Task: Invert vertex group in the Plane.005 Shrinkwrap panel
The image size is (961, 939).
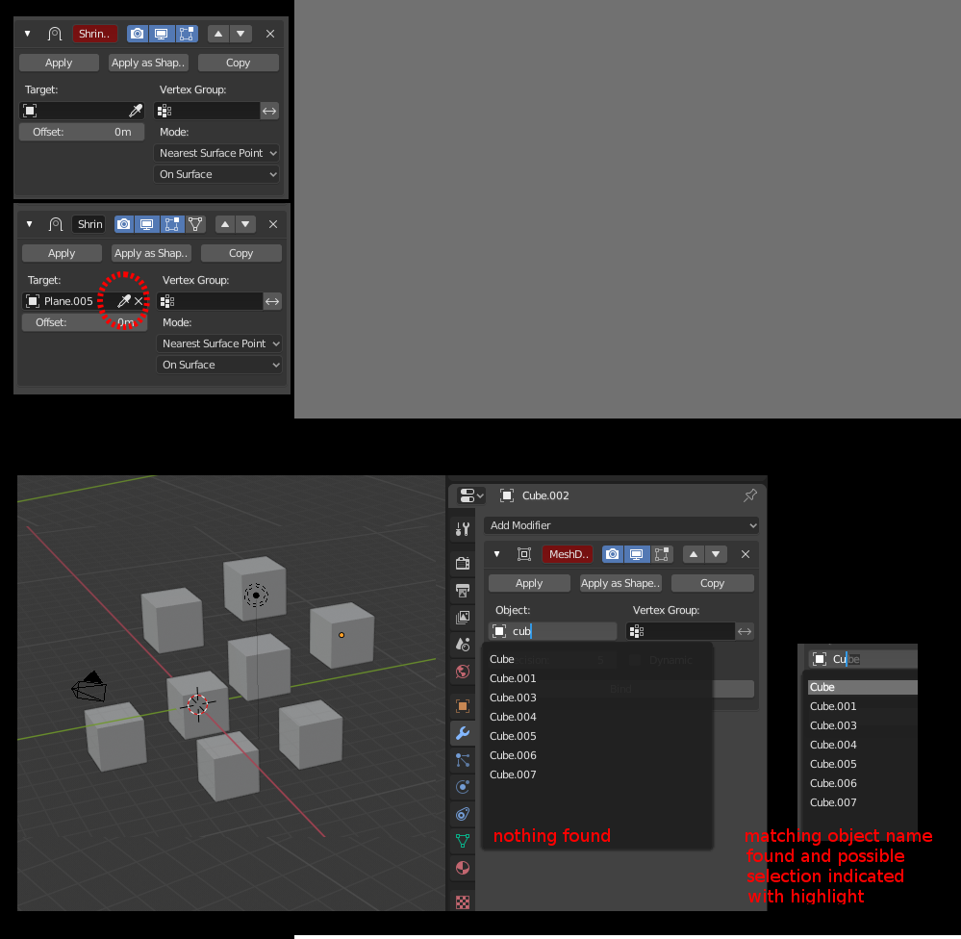Action: (272, 301)
